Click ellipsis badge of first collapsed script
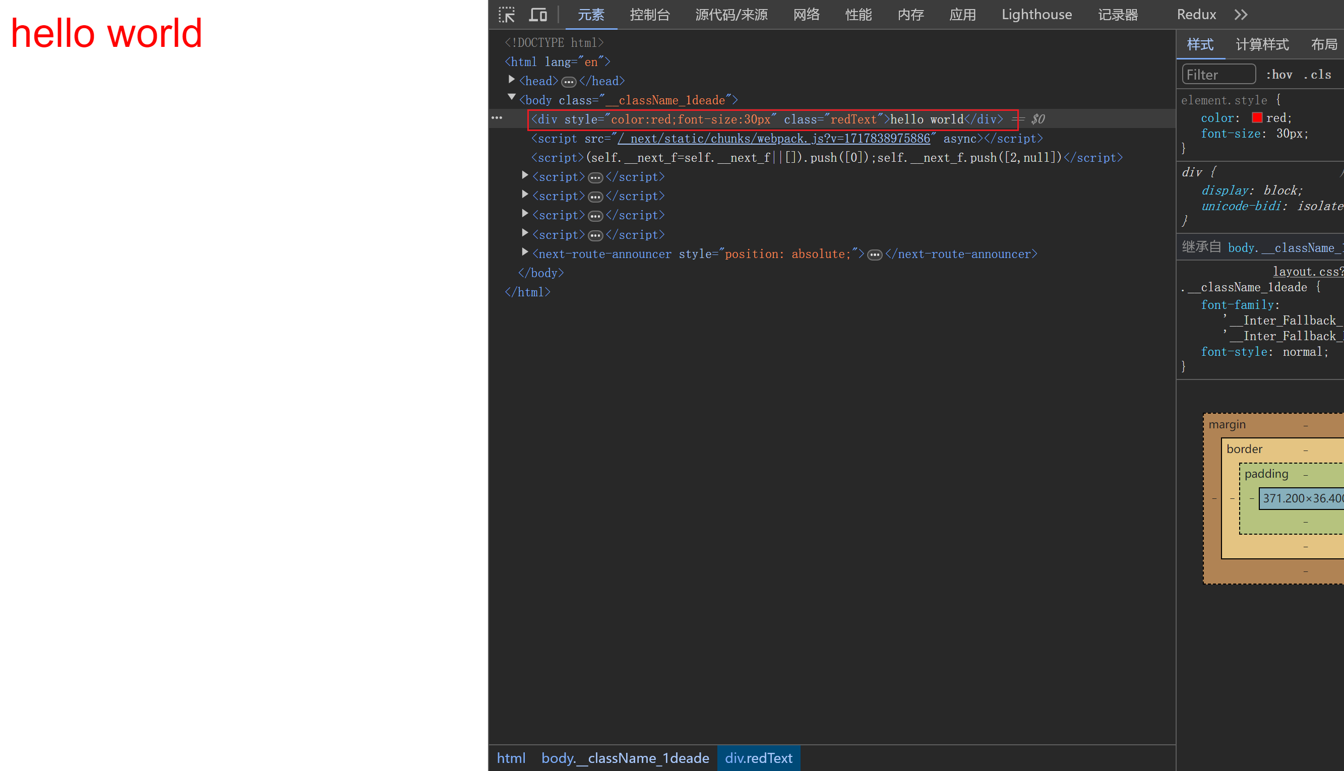The width and height of the screenshot is (1344, 771). click(595, 178)
